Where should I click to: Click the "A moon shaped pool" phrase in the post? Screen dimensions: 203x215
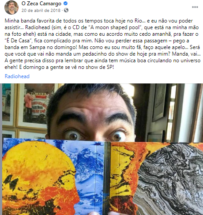pyautogui.click(x=116, y=27)
